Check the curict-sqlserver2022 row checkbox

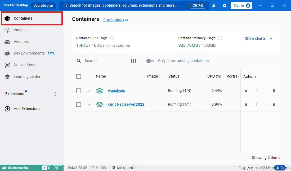point(79,105)
